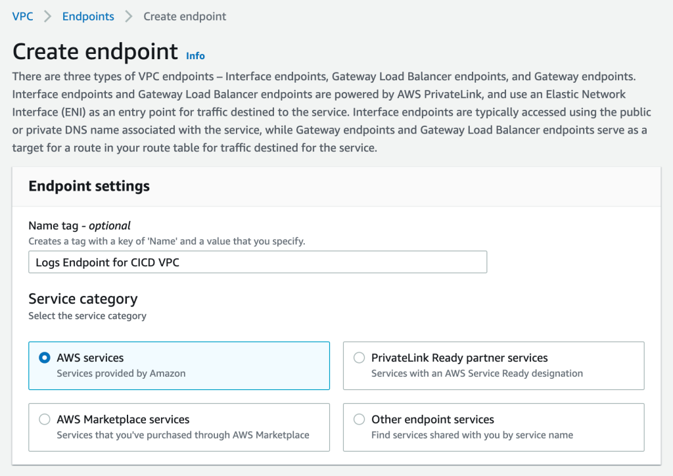Click the chevron separator after Endpoints breadcrumb

[129, 16]
